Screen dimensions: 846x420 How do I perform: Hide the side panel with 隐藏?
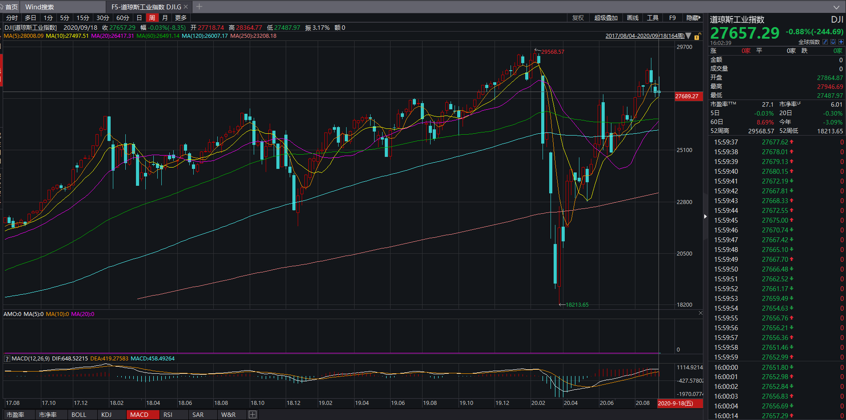693,18
